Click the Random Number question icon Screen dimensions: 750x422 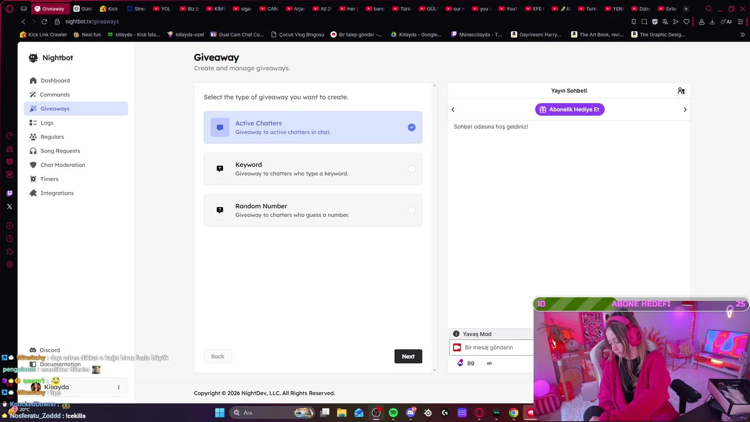click(x=220, y=210)
